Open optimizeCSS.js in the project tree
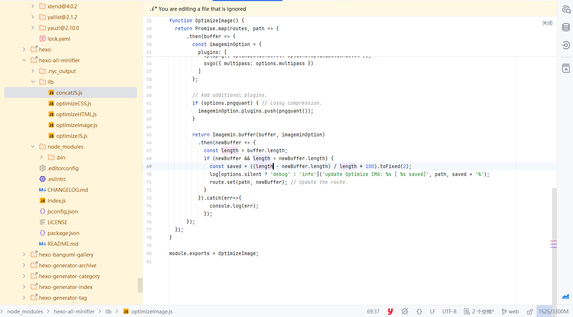The image size is (573, 317). click(x=74, y=104)
